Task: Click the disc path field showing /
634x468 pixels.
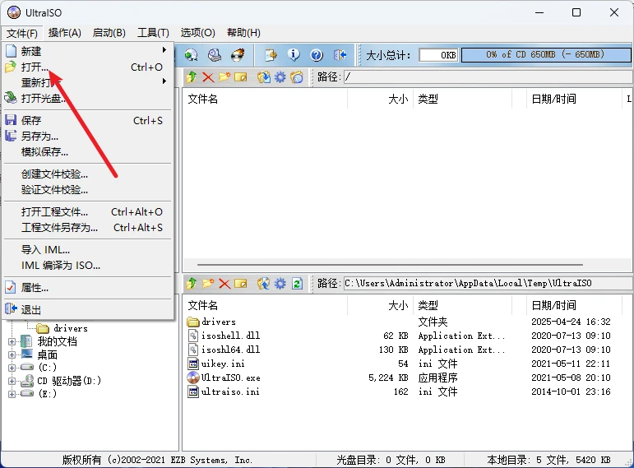Action: [x=488, y=76]
